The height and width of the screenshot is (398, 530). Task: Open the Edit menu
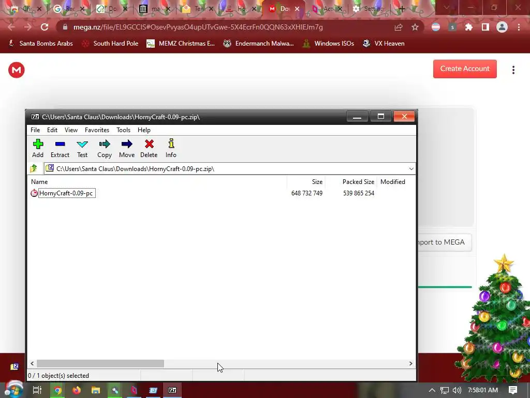click(52, 130)
